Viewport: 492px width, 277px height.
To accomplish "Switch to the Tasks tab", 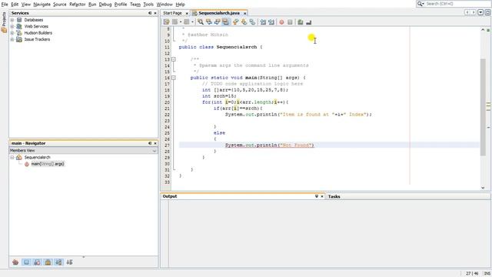I will click(334, 197).
